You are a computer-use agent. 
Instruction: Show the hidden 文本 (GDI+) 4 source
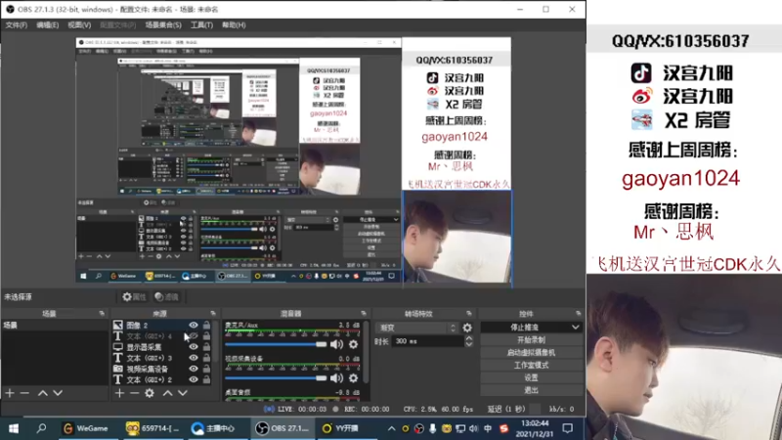pos(193,335)
